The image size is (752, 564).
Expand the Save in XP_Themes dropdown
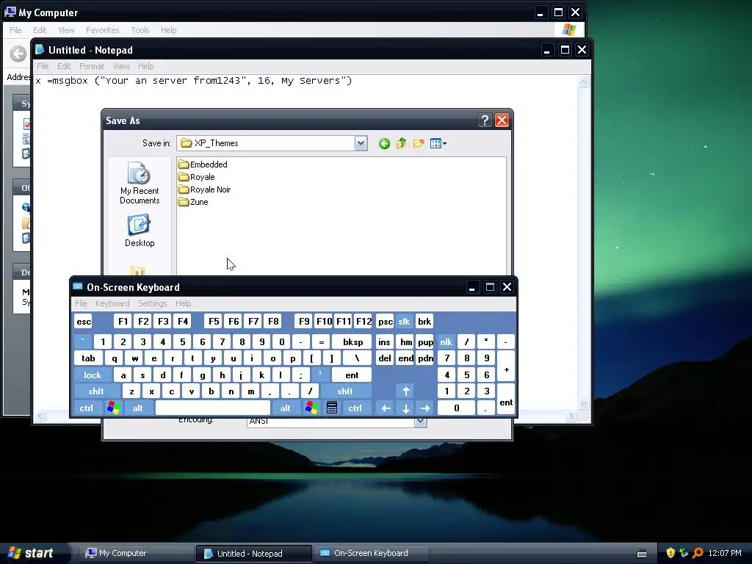[x=361, y=143]
